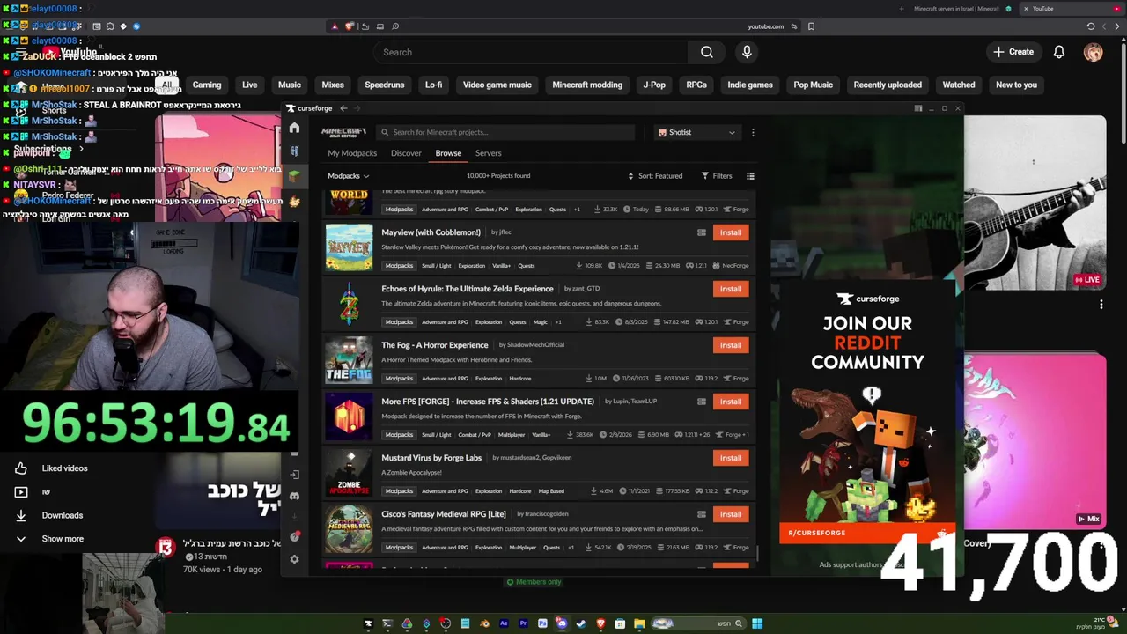
Task: Open YouTube account avatar
Action: [x=1093, y=52]
